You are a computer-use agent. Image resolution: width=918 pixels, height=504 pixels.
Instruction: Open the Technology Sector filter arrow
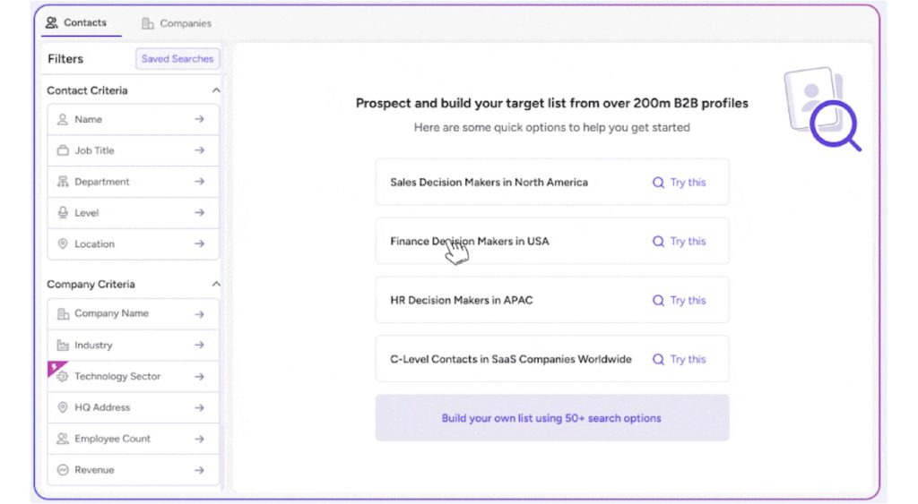[200, 377]
